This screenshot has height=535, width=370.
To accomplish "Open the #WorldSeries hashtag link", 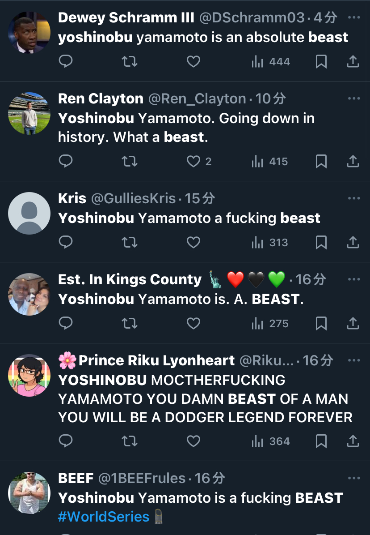I will [x=104, y=517].
